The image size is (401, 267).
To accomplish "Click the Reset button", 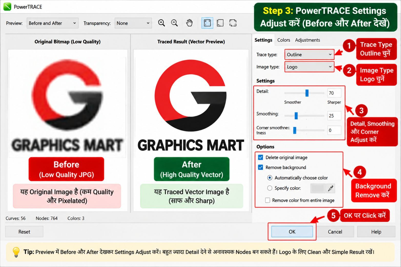I will point(24,232).
